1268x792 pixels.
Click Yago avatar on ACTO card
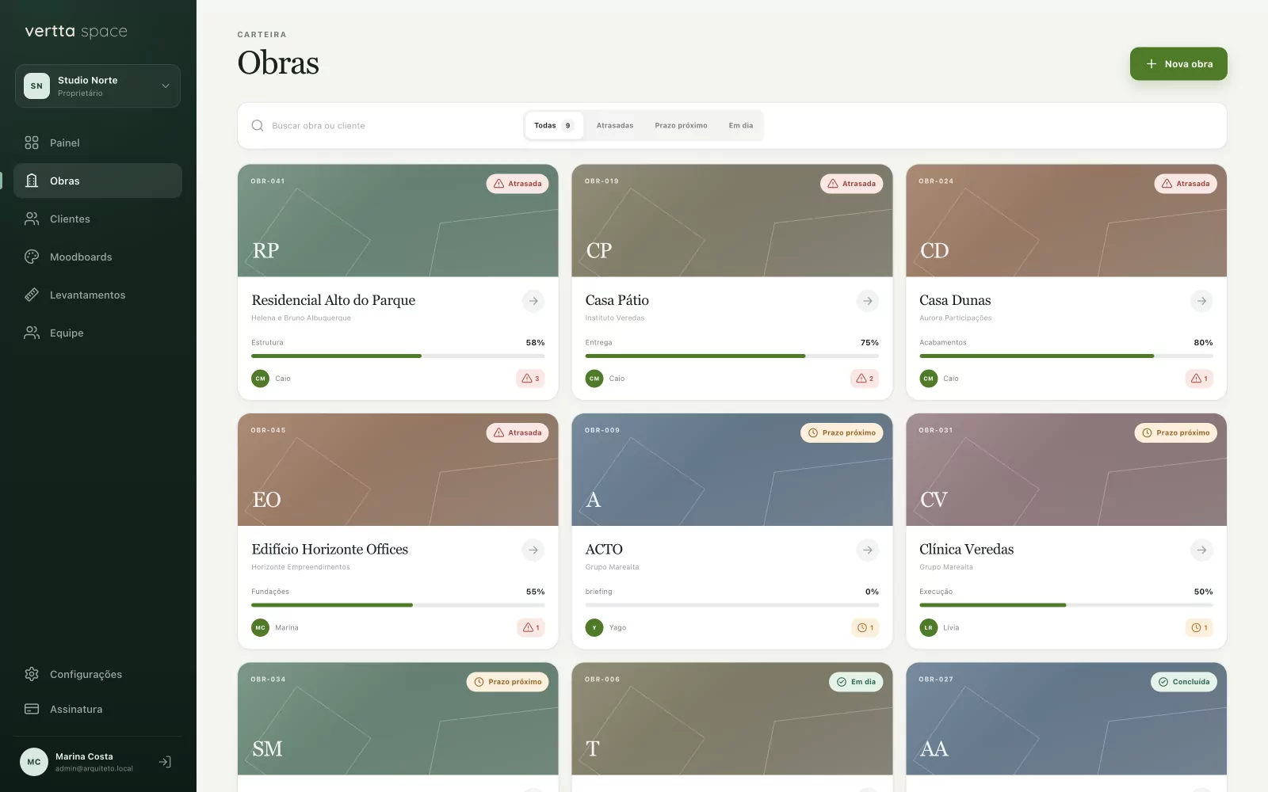point(594,627)
